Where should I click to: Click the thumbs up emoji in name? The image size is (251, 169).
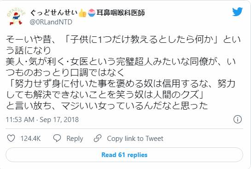click(x=82, y=13)
